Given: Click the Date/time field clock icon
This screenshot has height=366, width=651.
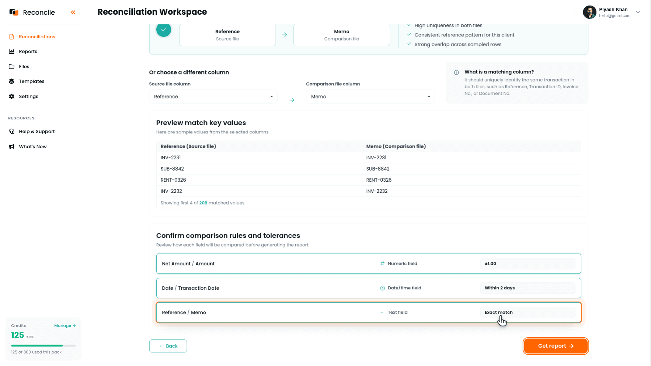Looking at the screenshot, I should (382, 288).
